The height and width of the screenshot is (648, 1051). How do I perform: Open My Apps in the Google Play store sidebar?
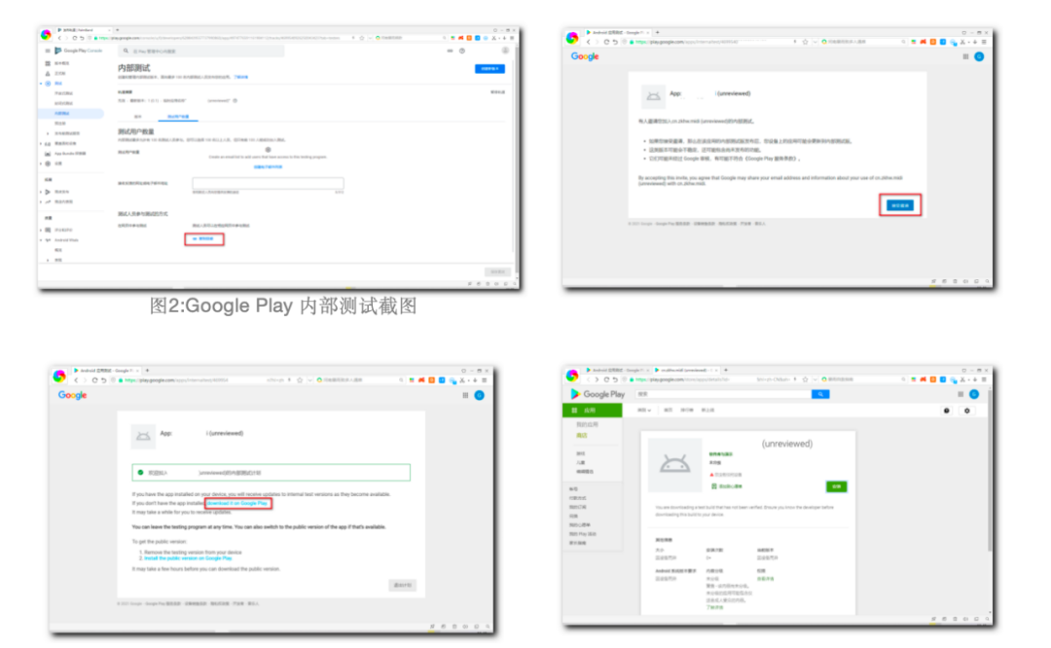[587, 425]
